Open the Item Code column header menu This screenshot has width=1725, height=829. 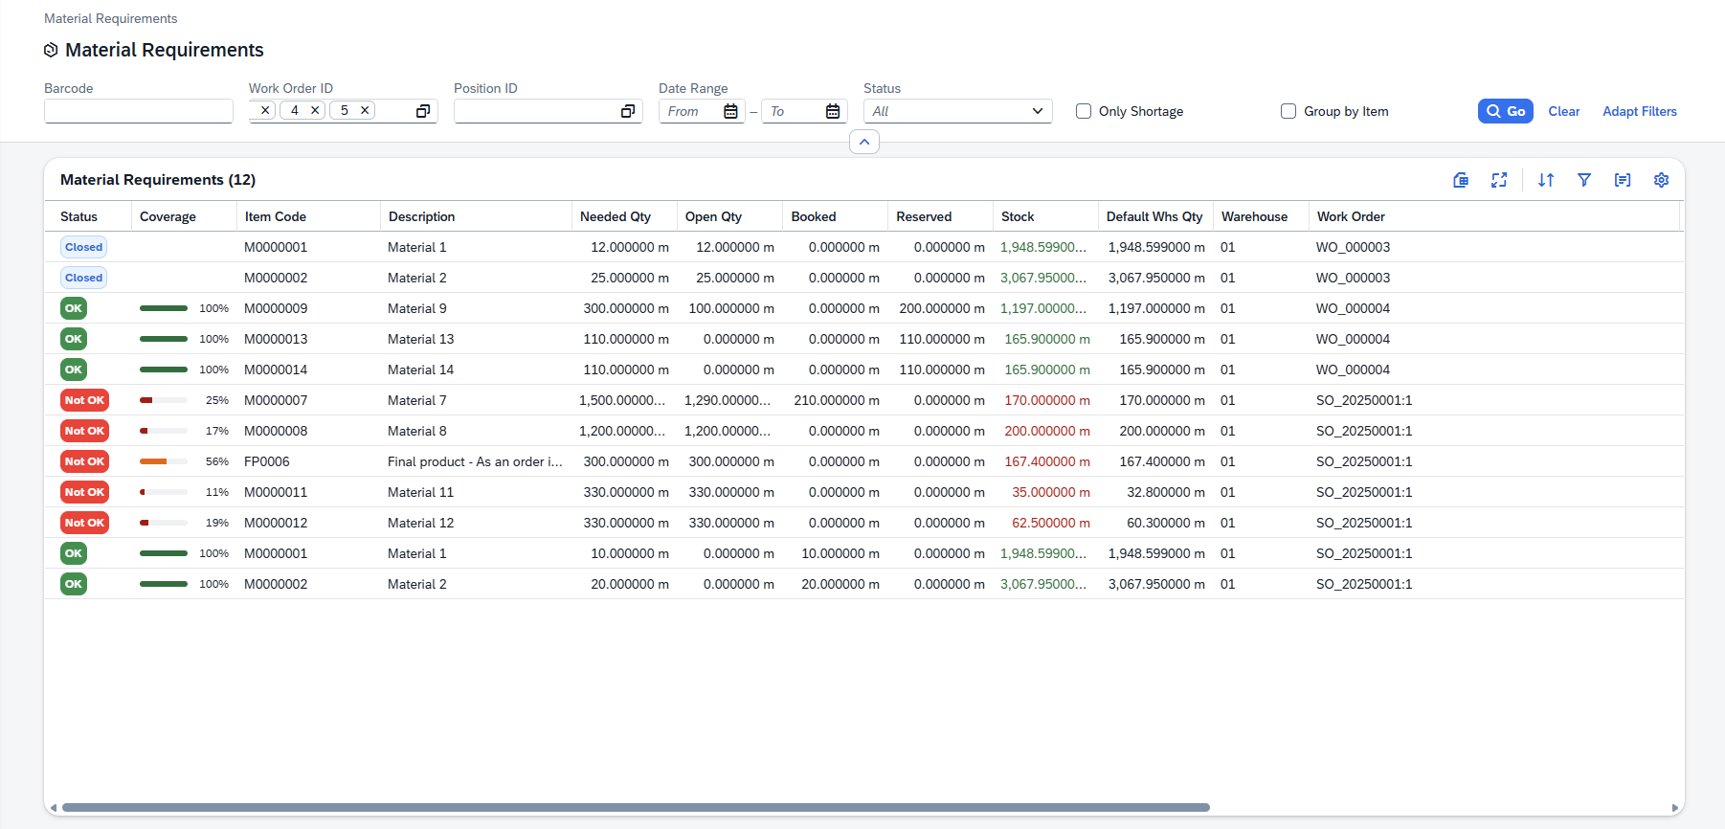(x=308, y=216)
